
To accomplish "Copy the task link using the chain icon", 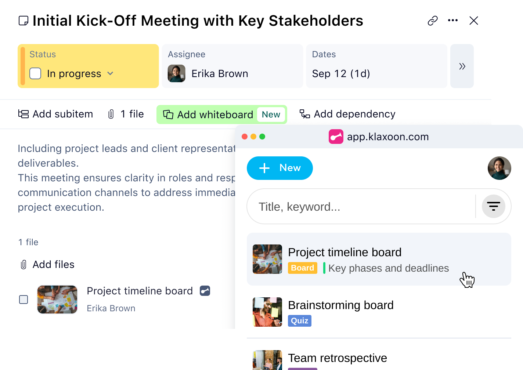I will [x=432, y=21].
